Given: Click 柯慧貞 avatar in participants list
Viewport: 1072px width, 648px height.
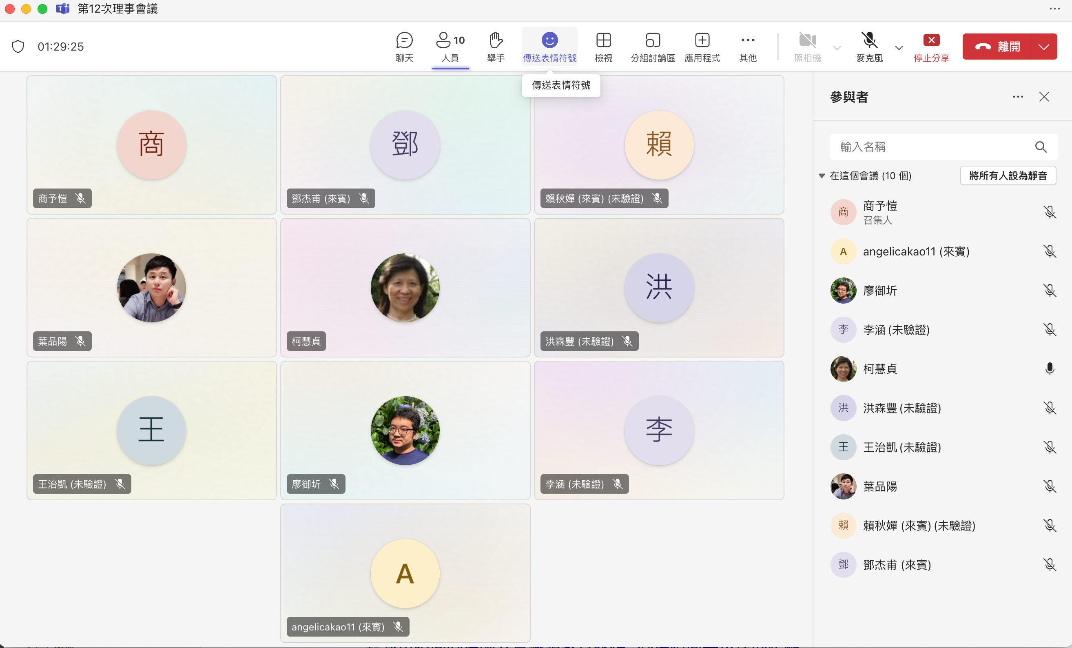Looking at the screenshot, I should [x=843, y=368].
